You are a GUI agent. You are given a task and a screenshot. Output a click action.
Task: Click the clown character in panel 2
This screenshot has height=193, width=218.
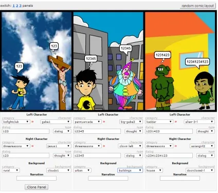click(126, 86)
